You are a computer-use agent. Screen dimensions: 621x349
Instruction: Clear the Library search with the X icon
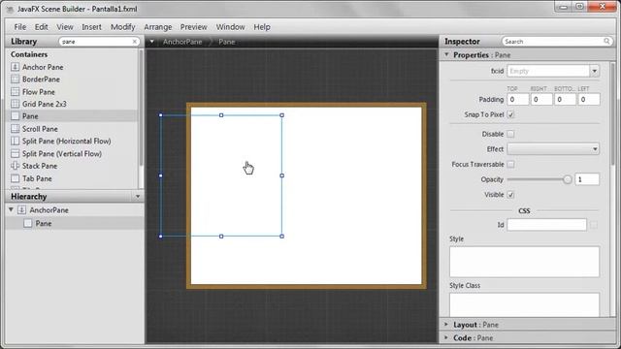pyautogui.click(x=134, y=42)
